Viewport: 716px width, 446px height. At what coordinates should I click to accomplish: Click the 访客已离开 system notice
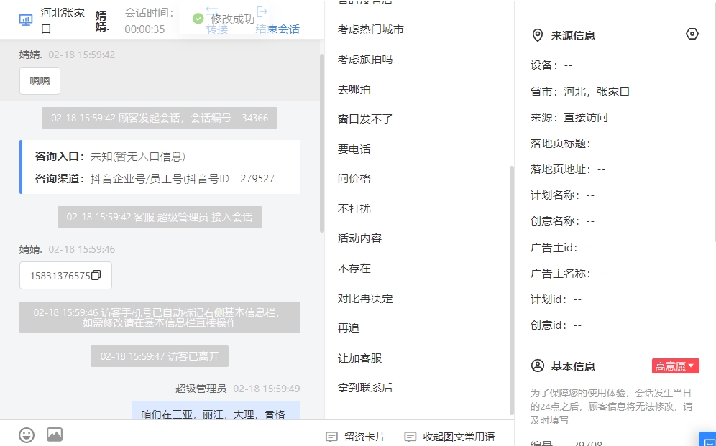160,356
